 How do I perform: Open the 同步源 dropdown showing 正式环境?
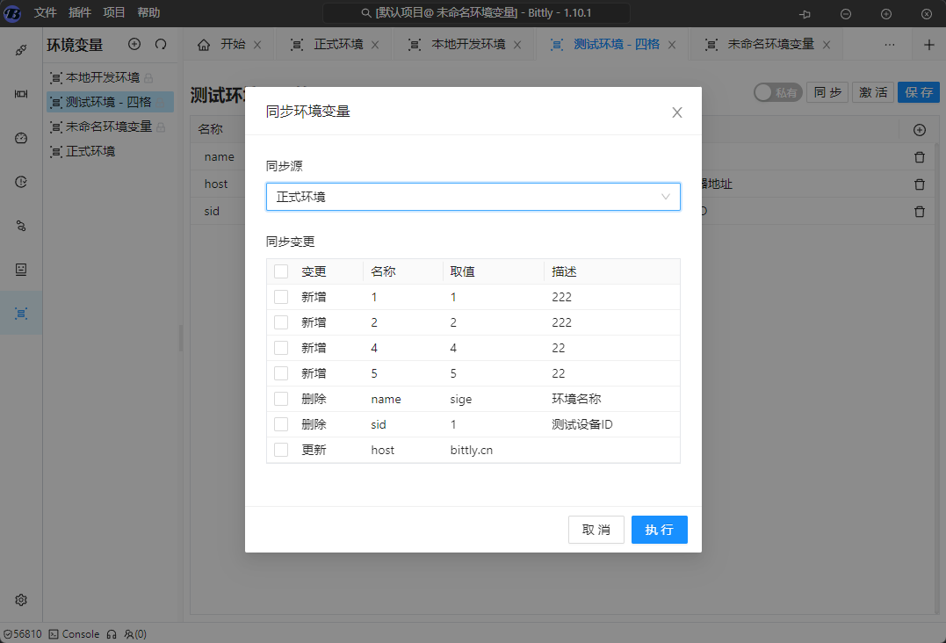pyautogui.click(x=473, y=197)
